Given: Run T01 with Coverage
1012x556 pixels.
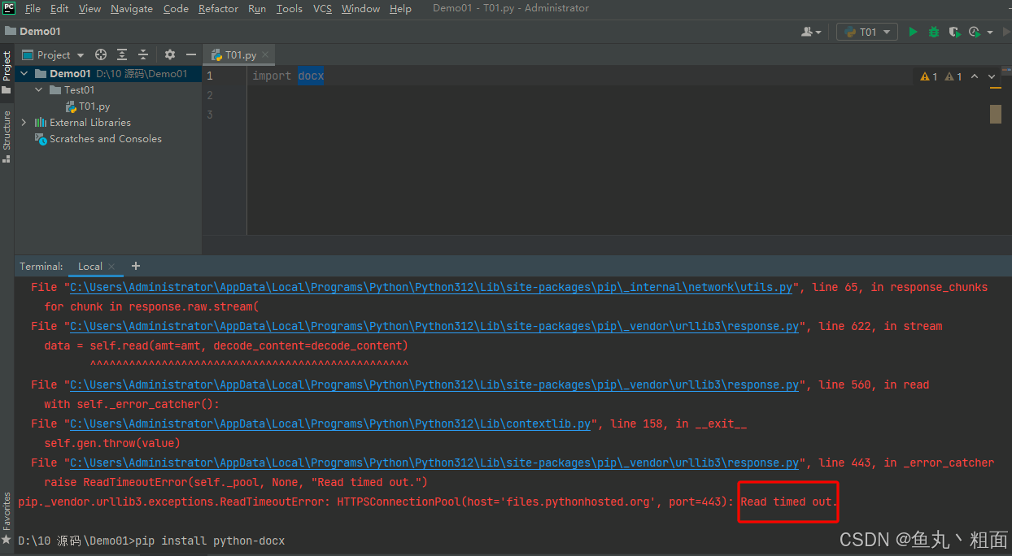Looking at the screenshot, I should [955, 32].
